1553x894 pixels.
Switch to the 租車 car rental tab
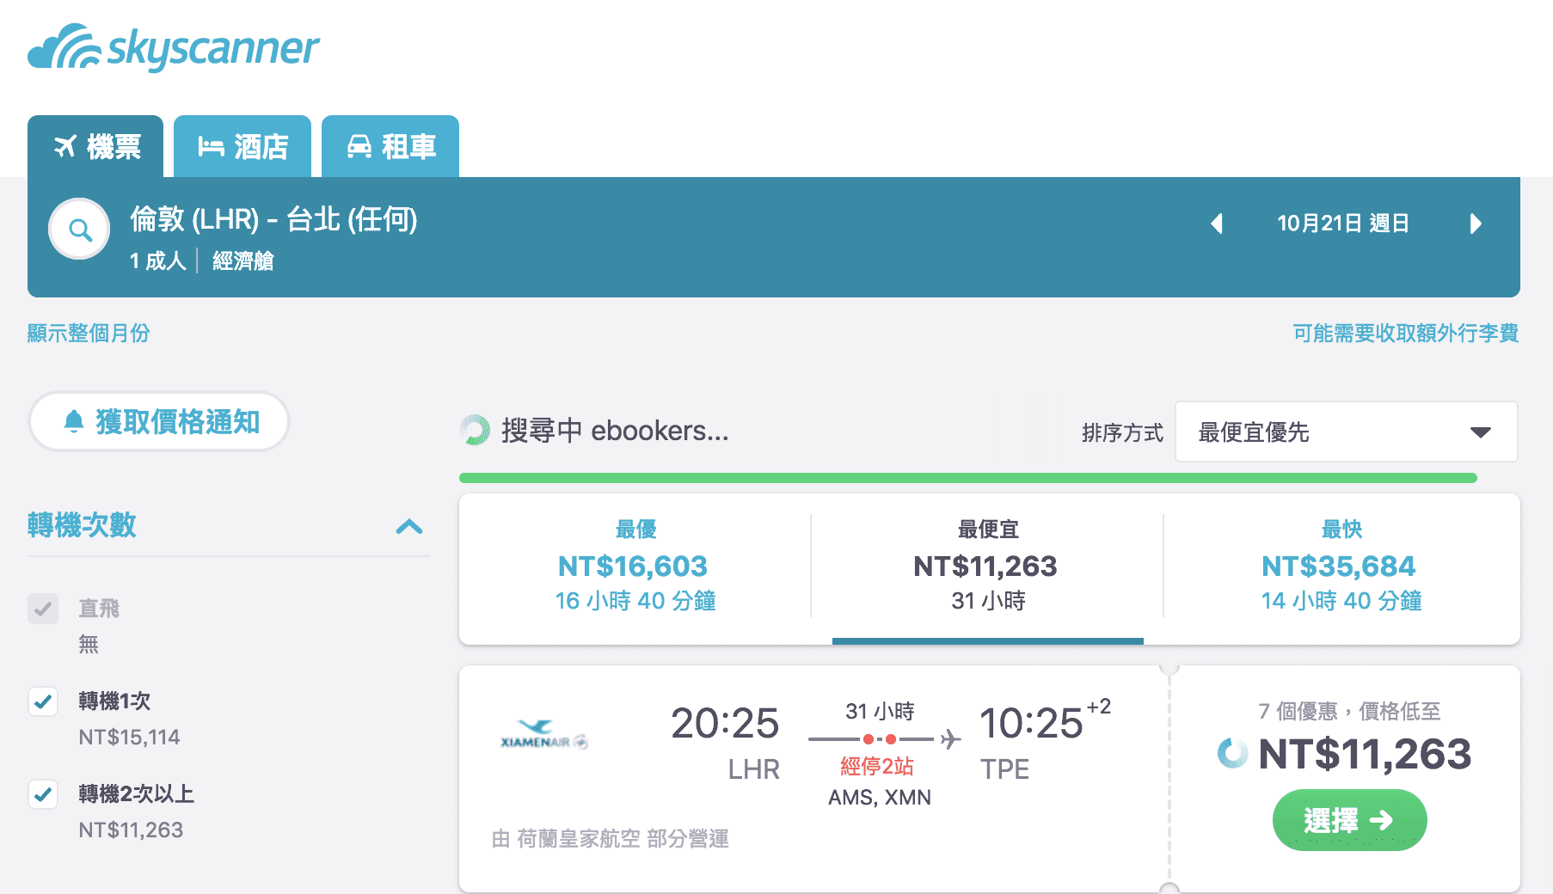(x=390, y=146)
